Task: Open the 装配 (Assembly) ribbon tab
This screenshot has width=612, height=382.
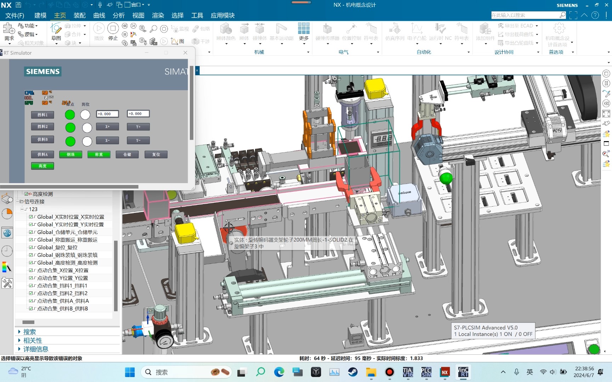Action: 79,16
